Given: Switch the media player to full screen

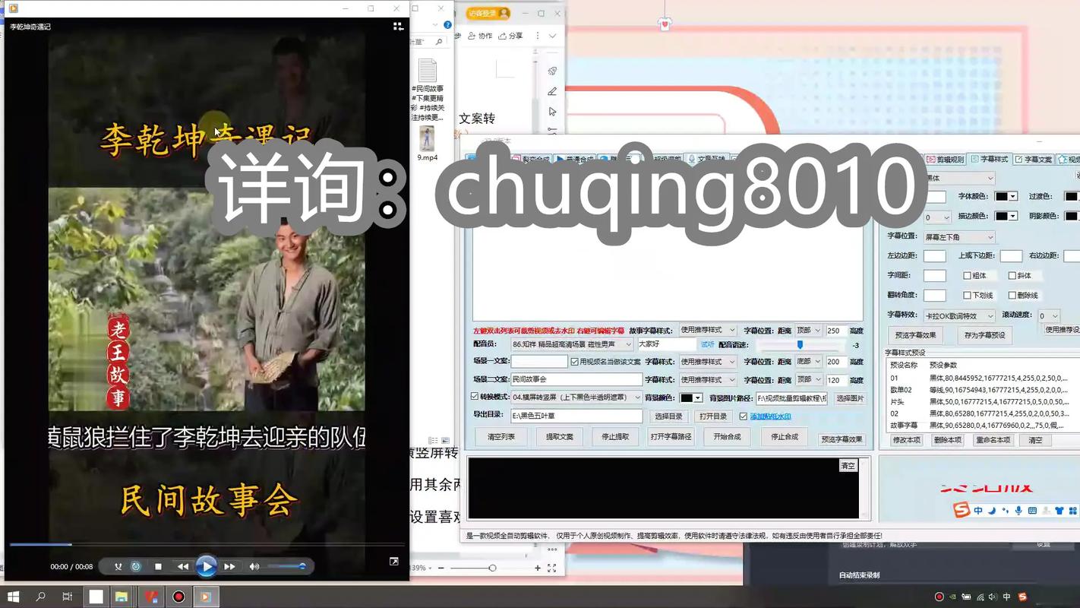Looking at the screenshot, I should (x=393, y=562).
